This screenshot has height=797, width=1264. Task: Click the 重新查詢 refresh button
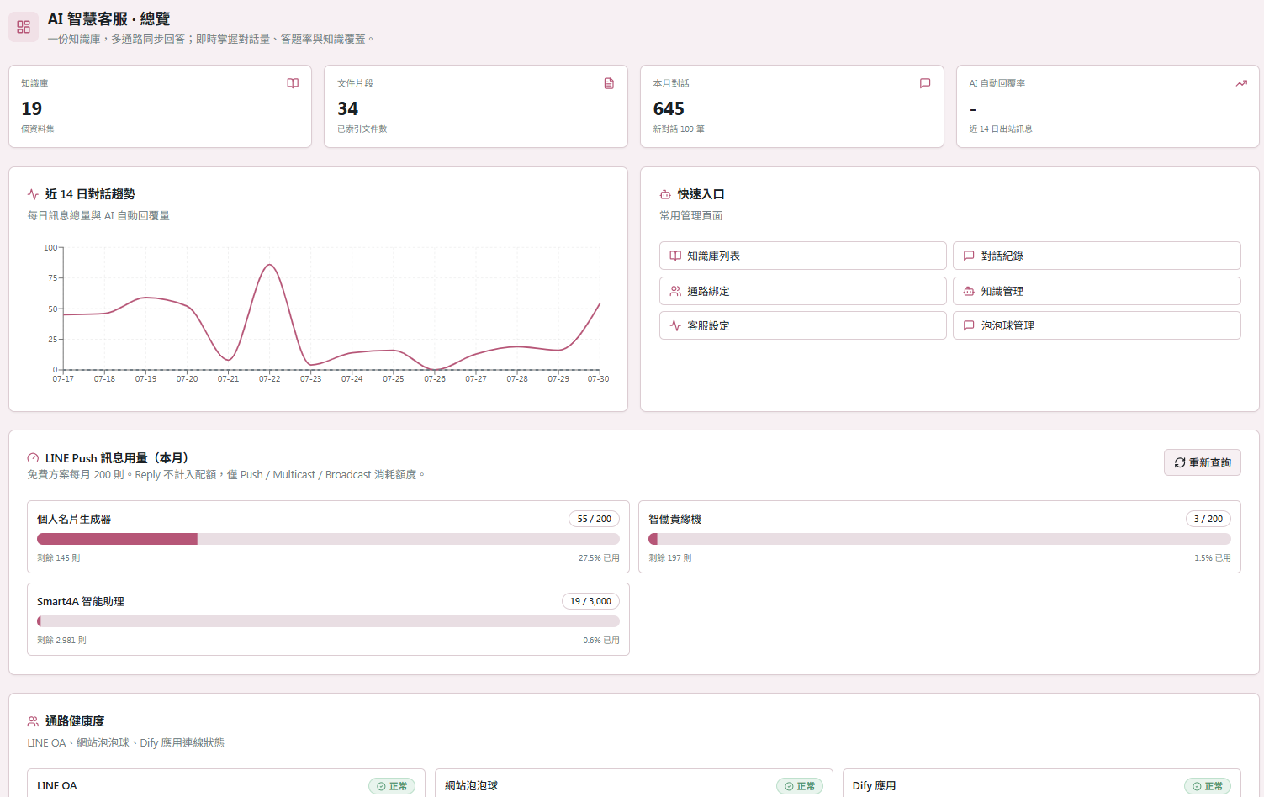click(x=1203, y=462)
